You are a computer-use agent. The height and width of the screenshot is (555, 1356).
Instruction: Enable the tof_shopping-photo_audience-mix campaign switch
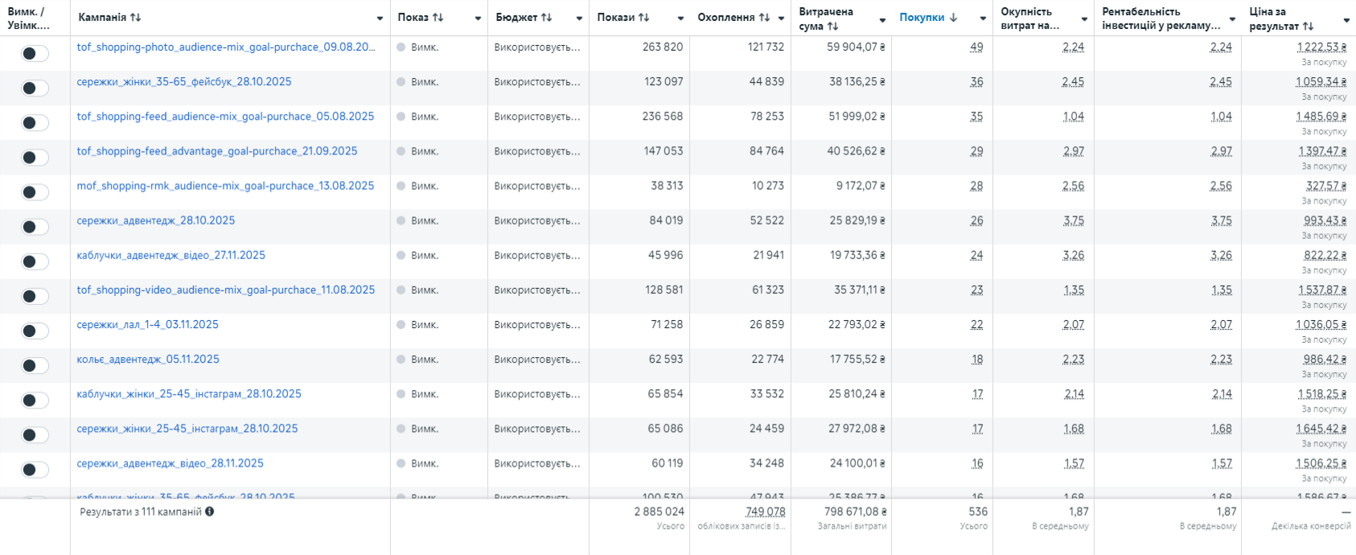[35, 53]
